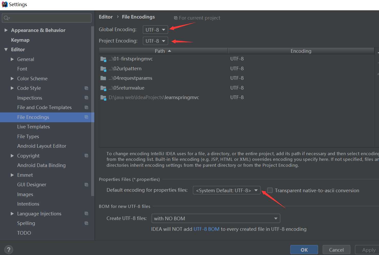Open Inspections settings page
Viewport: 379px width, 255px height.
pos(30,98)
